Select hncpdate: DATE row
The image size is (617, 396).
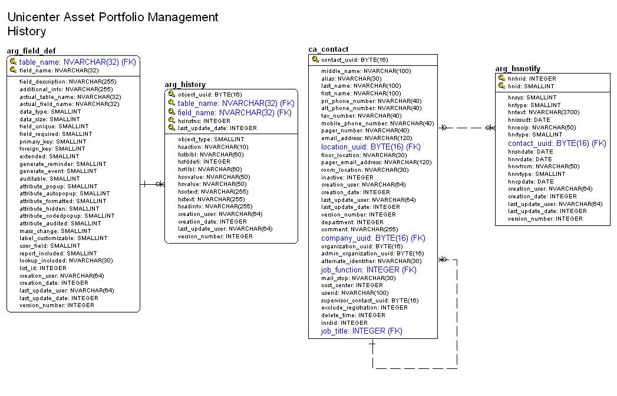tap(531, 181)
